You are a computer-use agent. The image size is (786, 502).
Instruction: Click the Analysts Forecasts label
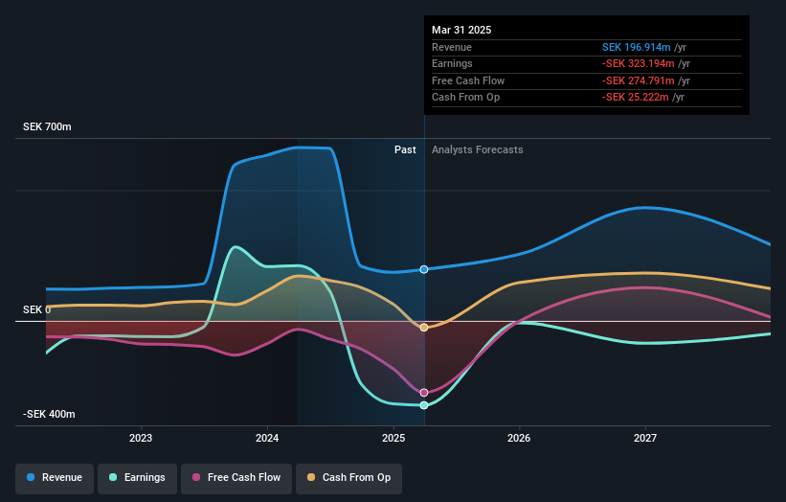(x=477, y=150)
